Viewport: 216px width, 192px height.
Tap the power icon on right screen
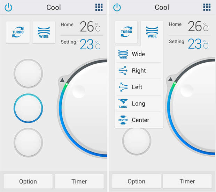point(117,7)
